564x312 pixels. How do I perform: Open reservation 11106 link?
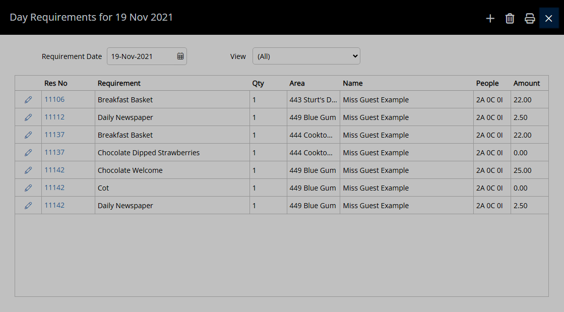tap(54, 99)
